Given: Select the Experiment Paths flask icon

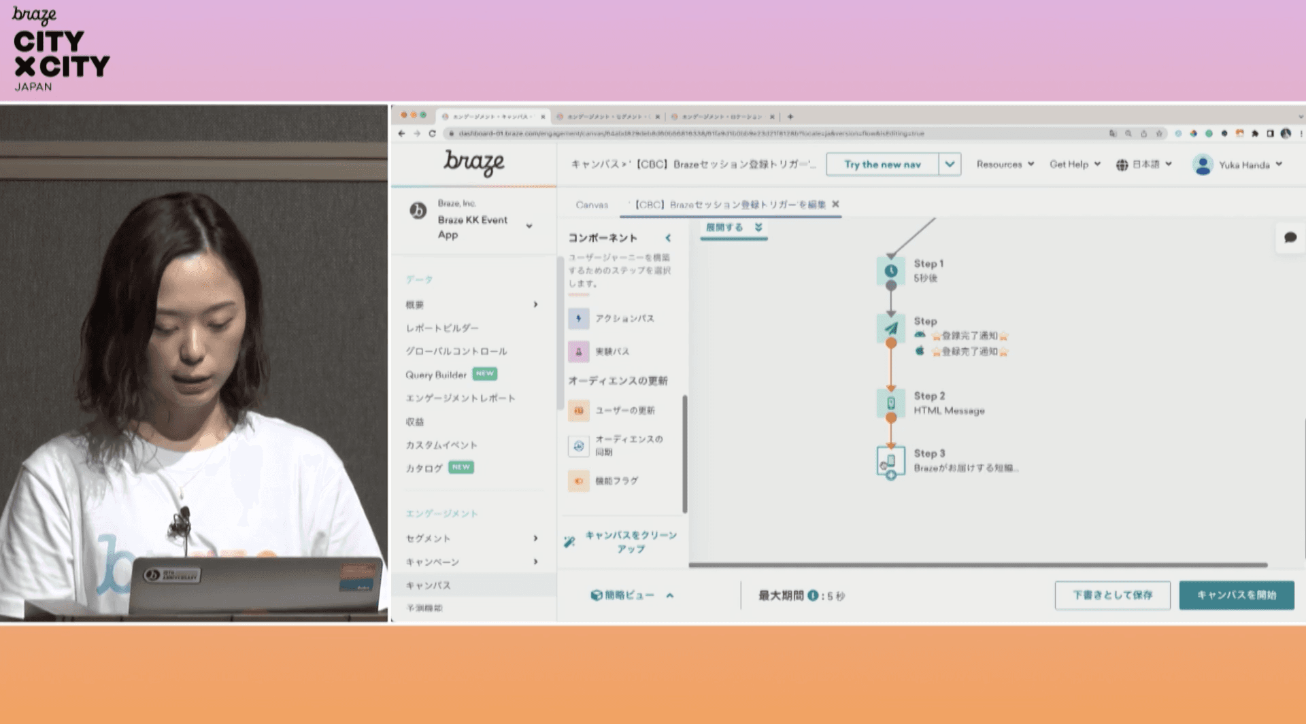Looking at the screenshot, I should click(x=578, y=351).
